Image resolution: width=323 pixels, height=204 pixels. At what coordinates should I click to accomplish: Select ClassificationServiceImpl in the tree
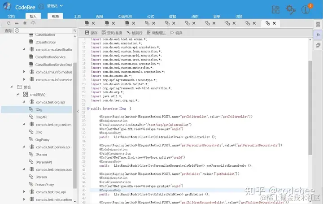click(x=53, y=65)
